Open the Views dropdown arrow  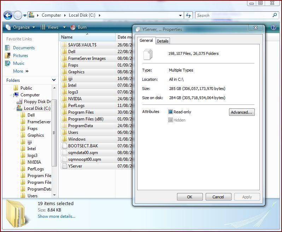pos(64,27)
